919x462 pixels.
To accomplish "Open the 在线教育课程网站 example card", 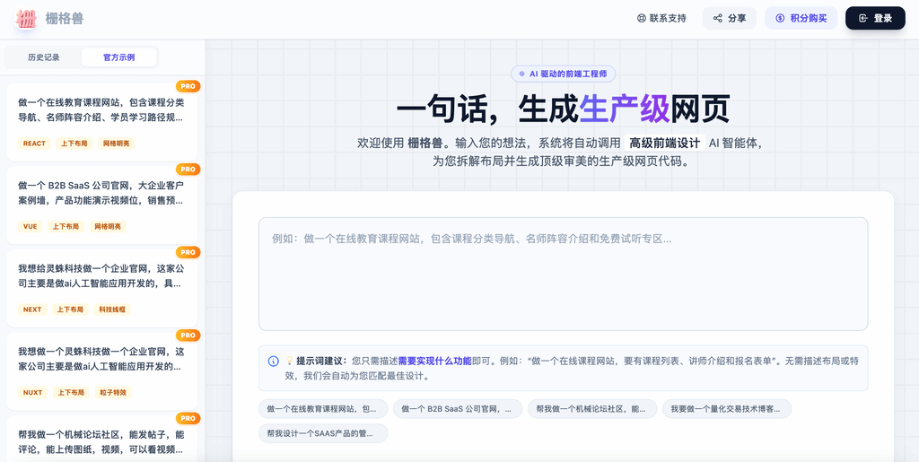I will [102, 122].
